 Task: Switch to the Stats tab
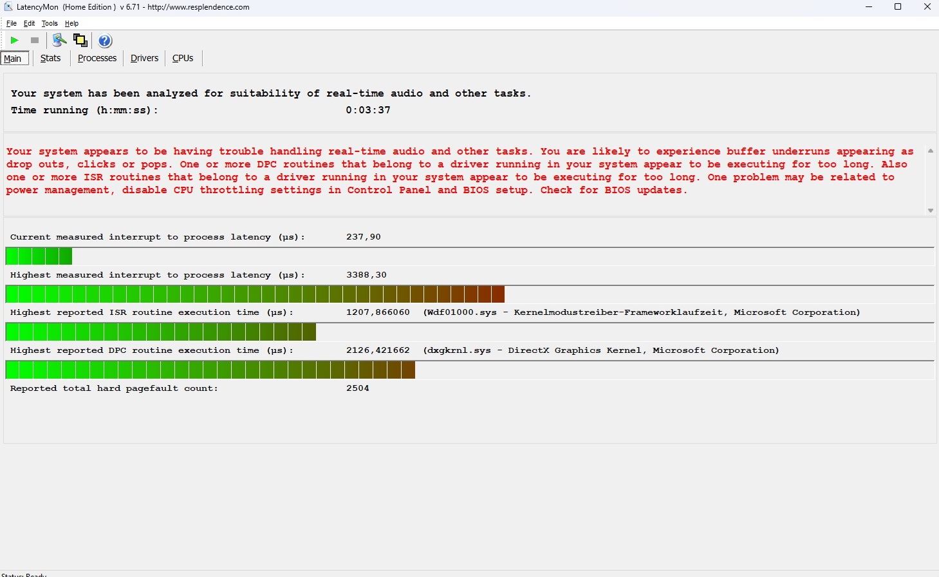50,58
